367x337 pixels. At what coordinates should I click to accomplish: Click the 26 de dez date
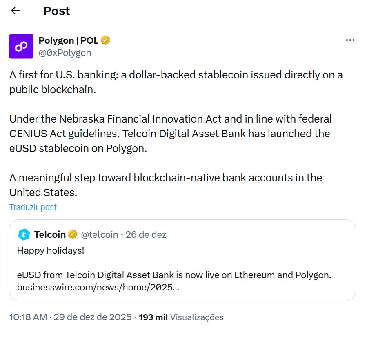pos(146,234)
